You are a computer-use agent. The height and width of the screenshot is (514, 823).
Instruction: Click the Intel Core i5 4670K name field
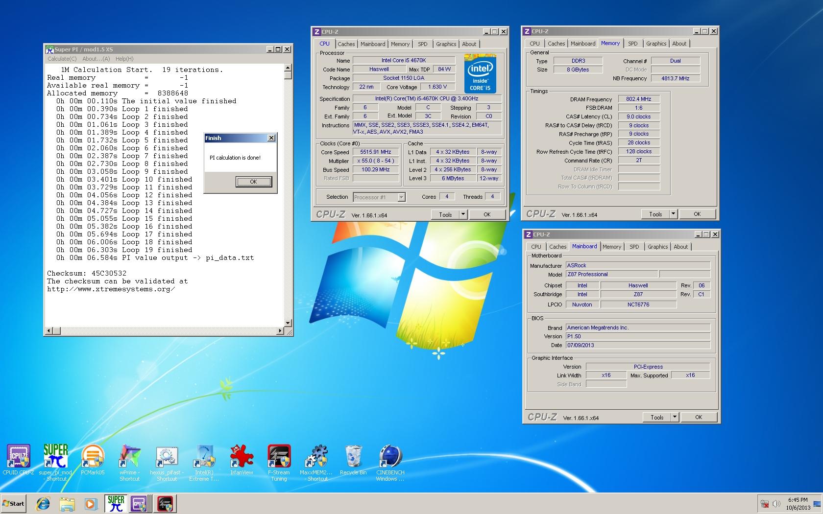(404, 60)
